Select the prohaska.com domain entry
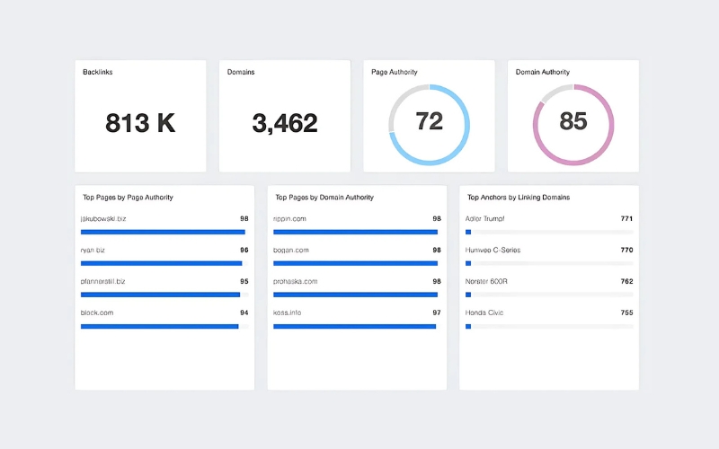719x449 pixels. (x=296, y=281)
